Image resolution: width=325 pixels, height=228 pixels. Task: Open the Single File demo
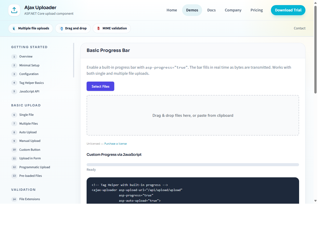point(26,115)
